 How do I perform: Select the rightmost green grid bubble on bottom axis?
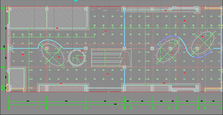pos(221,108)
